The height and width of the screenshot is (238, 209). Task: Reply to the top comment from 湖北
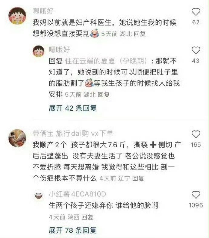pos(140,34)
